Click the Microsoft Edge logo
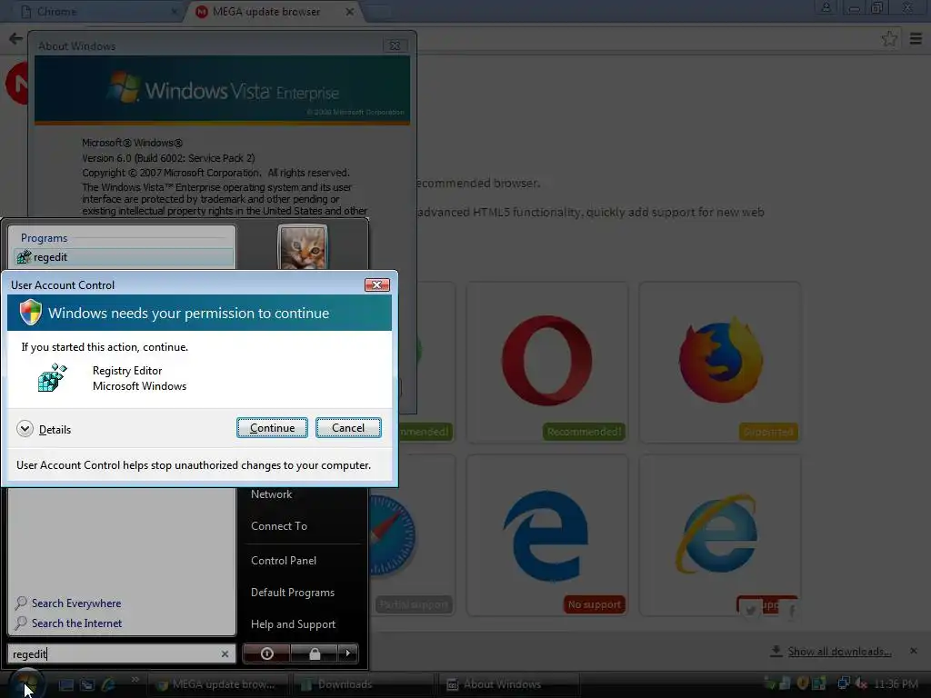Viewport: 931px width, 698px height. point(546,536)
